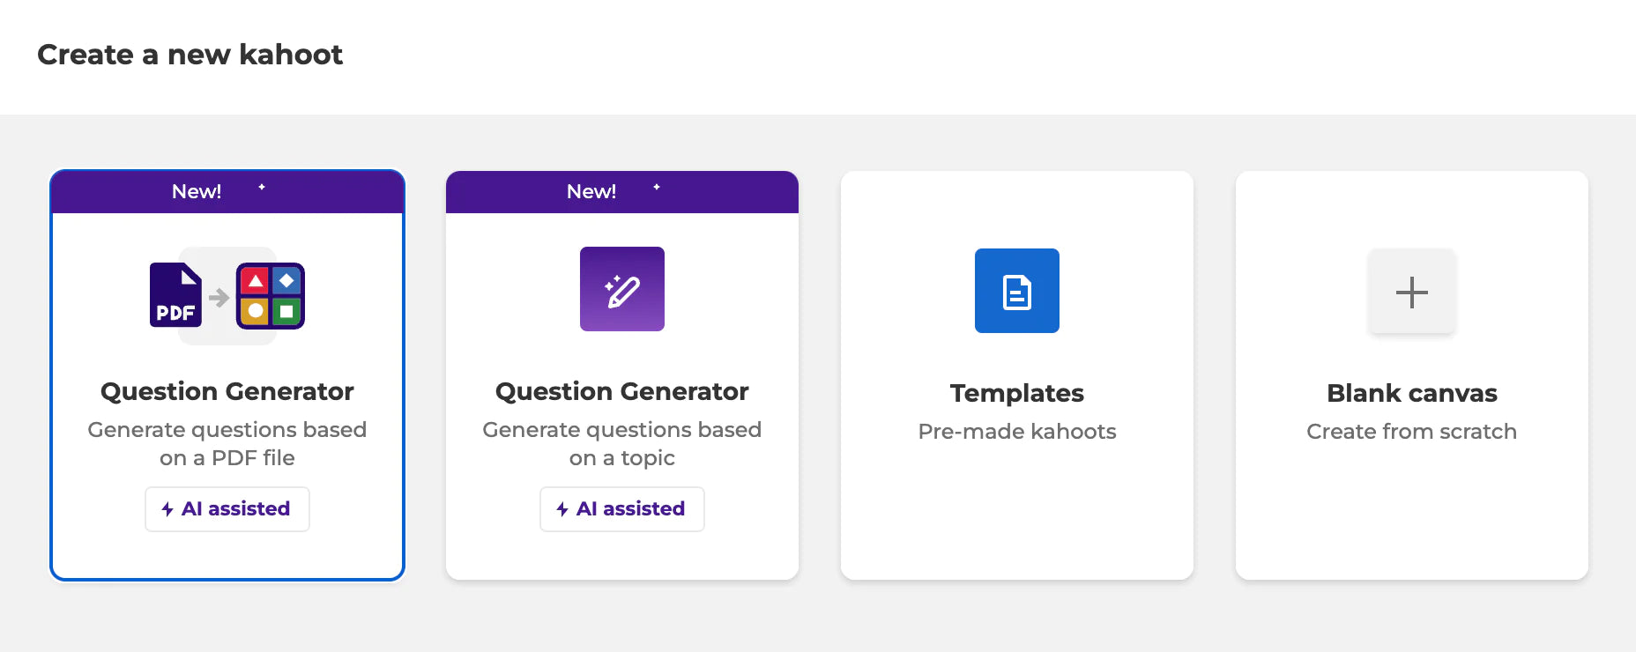
Task: Click 'Pre-made kahoots' description
Action: click(x=1016, y=432)
